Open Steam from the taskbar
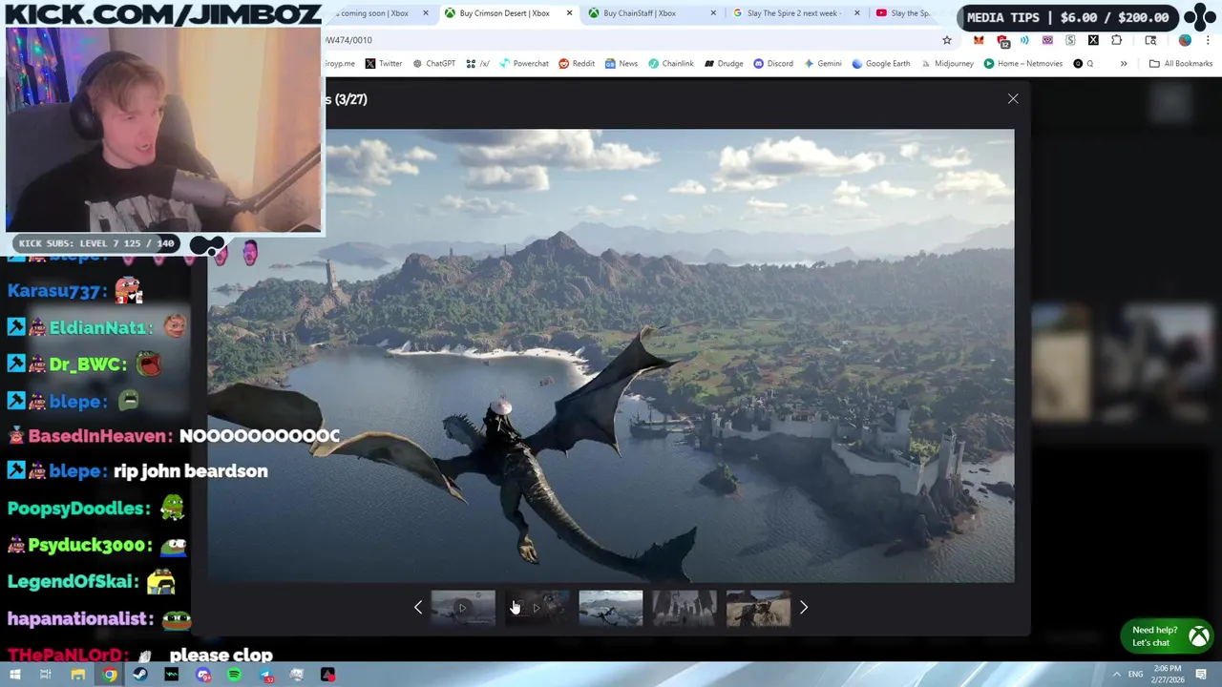Image resolution: width=1222 pixels, height=687 pixels. point(140,676)
